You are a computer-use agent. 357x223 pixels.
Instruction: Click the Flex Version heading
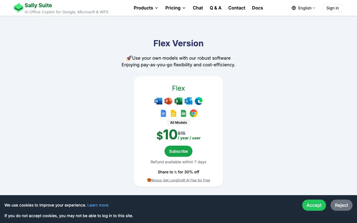(178, 43)
